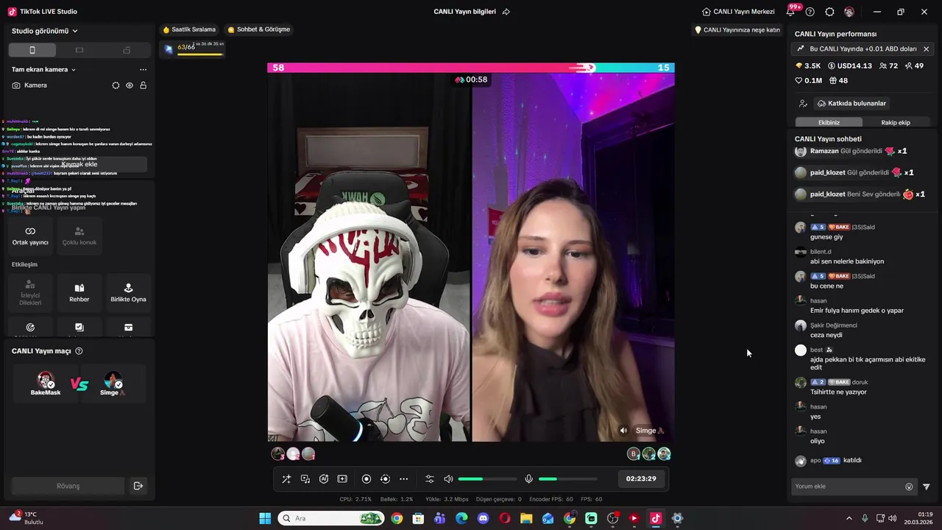Open the Sohbet & Görüşme tab
This screenshot has height=530, width=942.
point(258,29)
